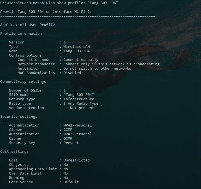This screenshot has width=201, height=189.
Task: Click the Cipher row showing GCMP
Action: (x=41, y=138)
